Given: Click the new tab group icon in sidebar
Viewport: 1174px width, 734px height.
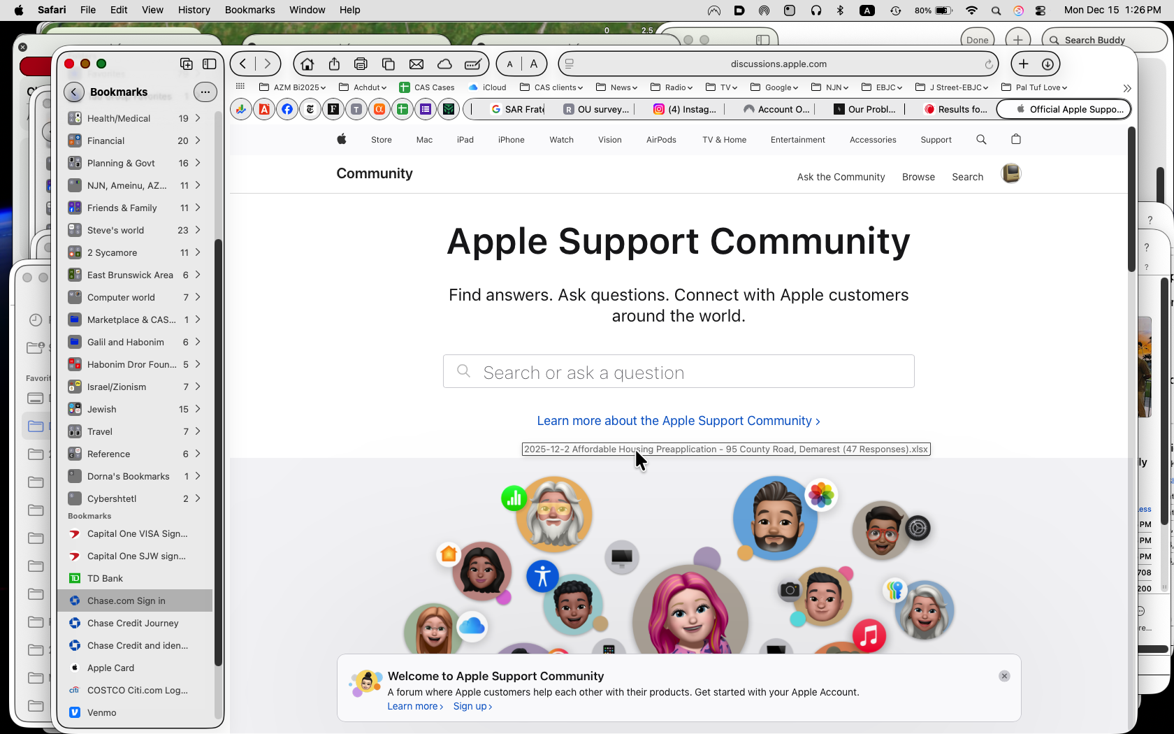Looking at the screenshot, I should pyautogui.click(x=187, y=64).
